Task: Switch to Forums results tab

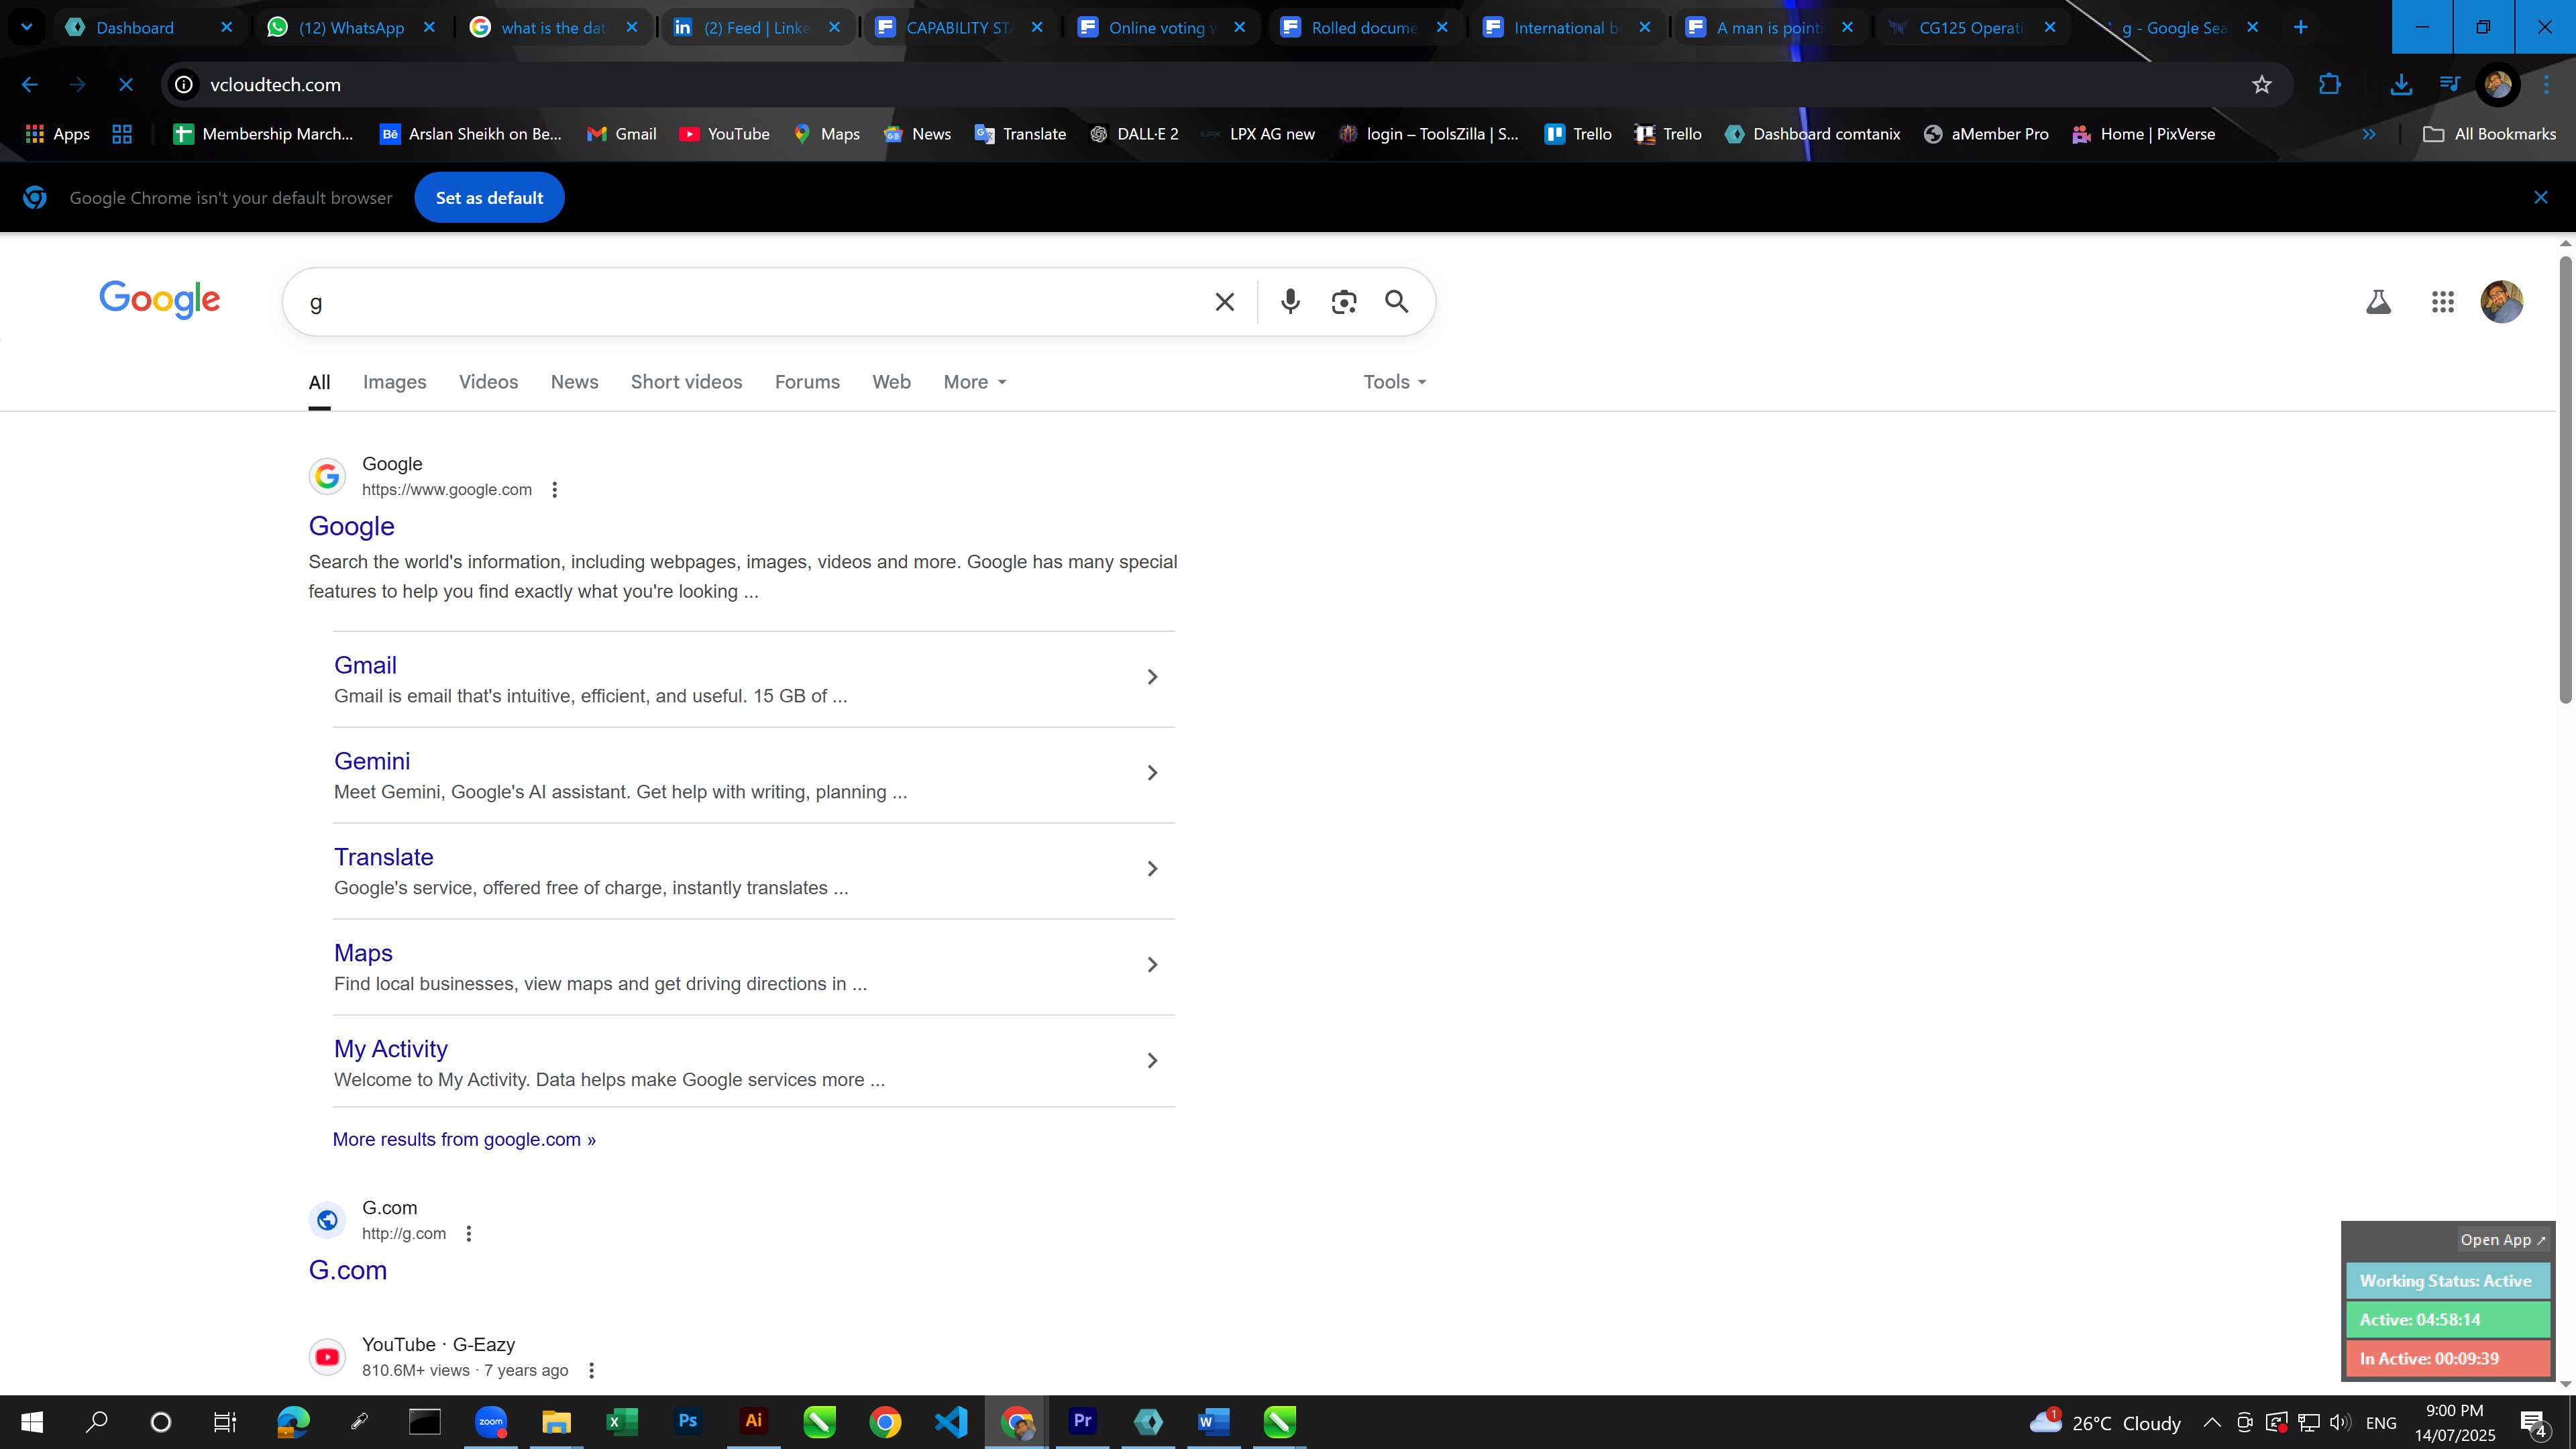Action: (807, 382)
